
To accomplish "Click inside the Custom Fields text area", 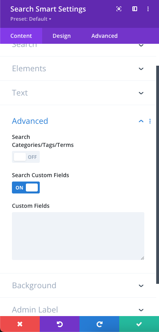I will click(78, 236).
